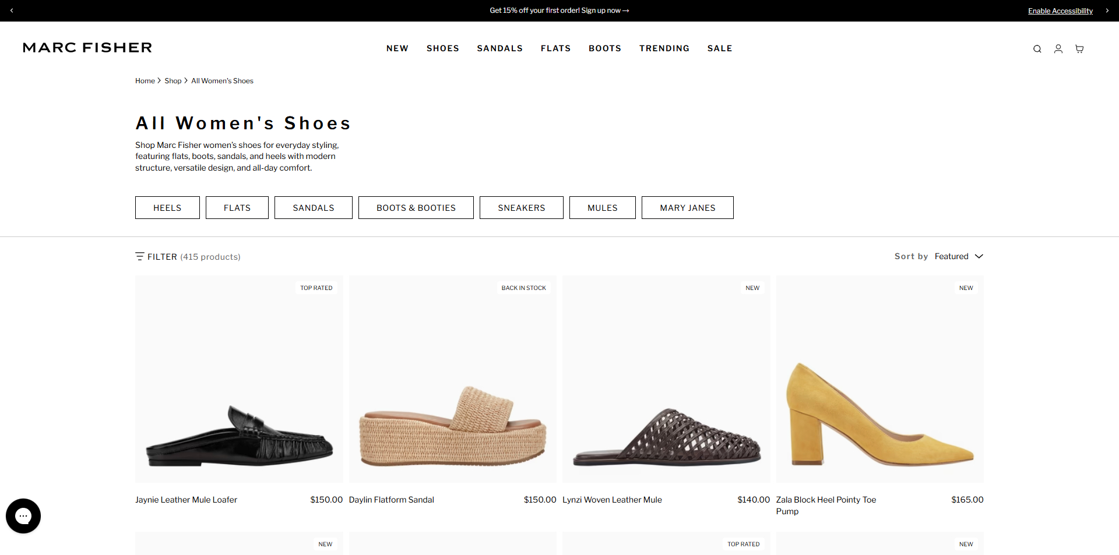Click the next announcement arrow
1119x555 pixels.
click(1107, 10)
